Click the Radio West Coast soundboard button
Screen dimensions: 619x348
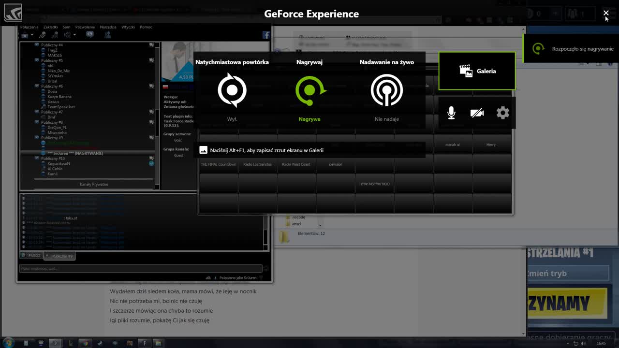coord(296,164)
